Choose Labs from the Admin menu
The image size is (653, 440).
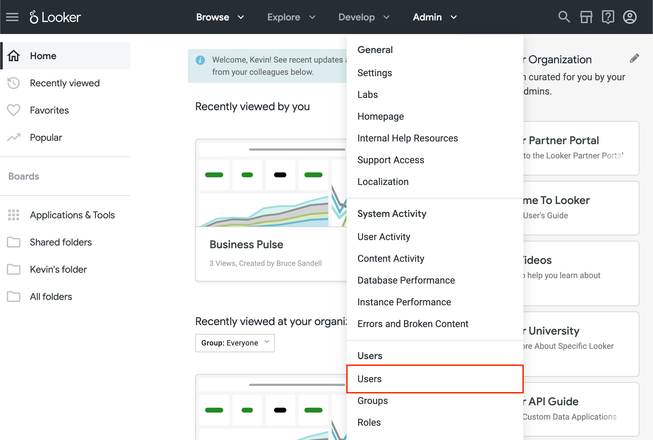coord(367,95)
